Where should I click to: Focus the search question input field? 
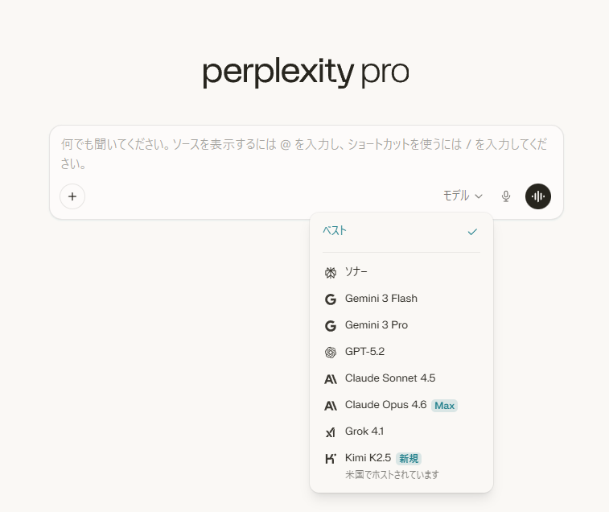coord(306,154)
